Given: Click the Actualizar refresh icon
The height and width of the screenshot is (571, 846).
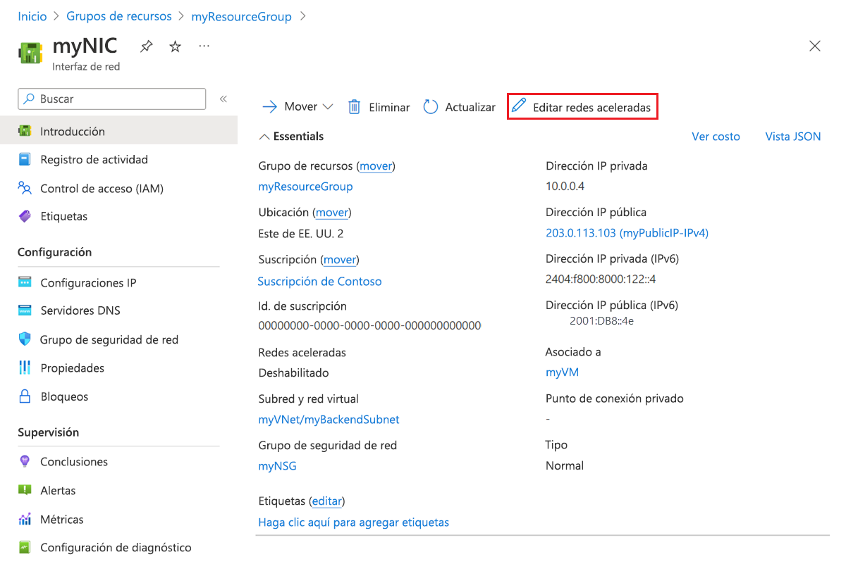Looking at the screenshot, I should tap(431, 107).
